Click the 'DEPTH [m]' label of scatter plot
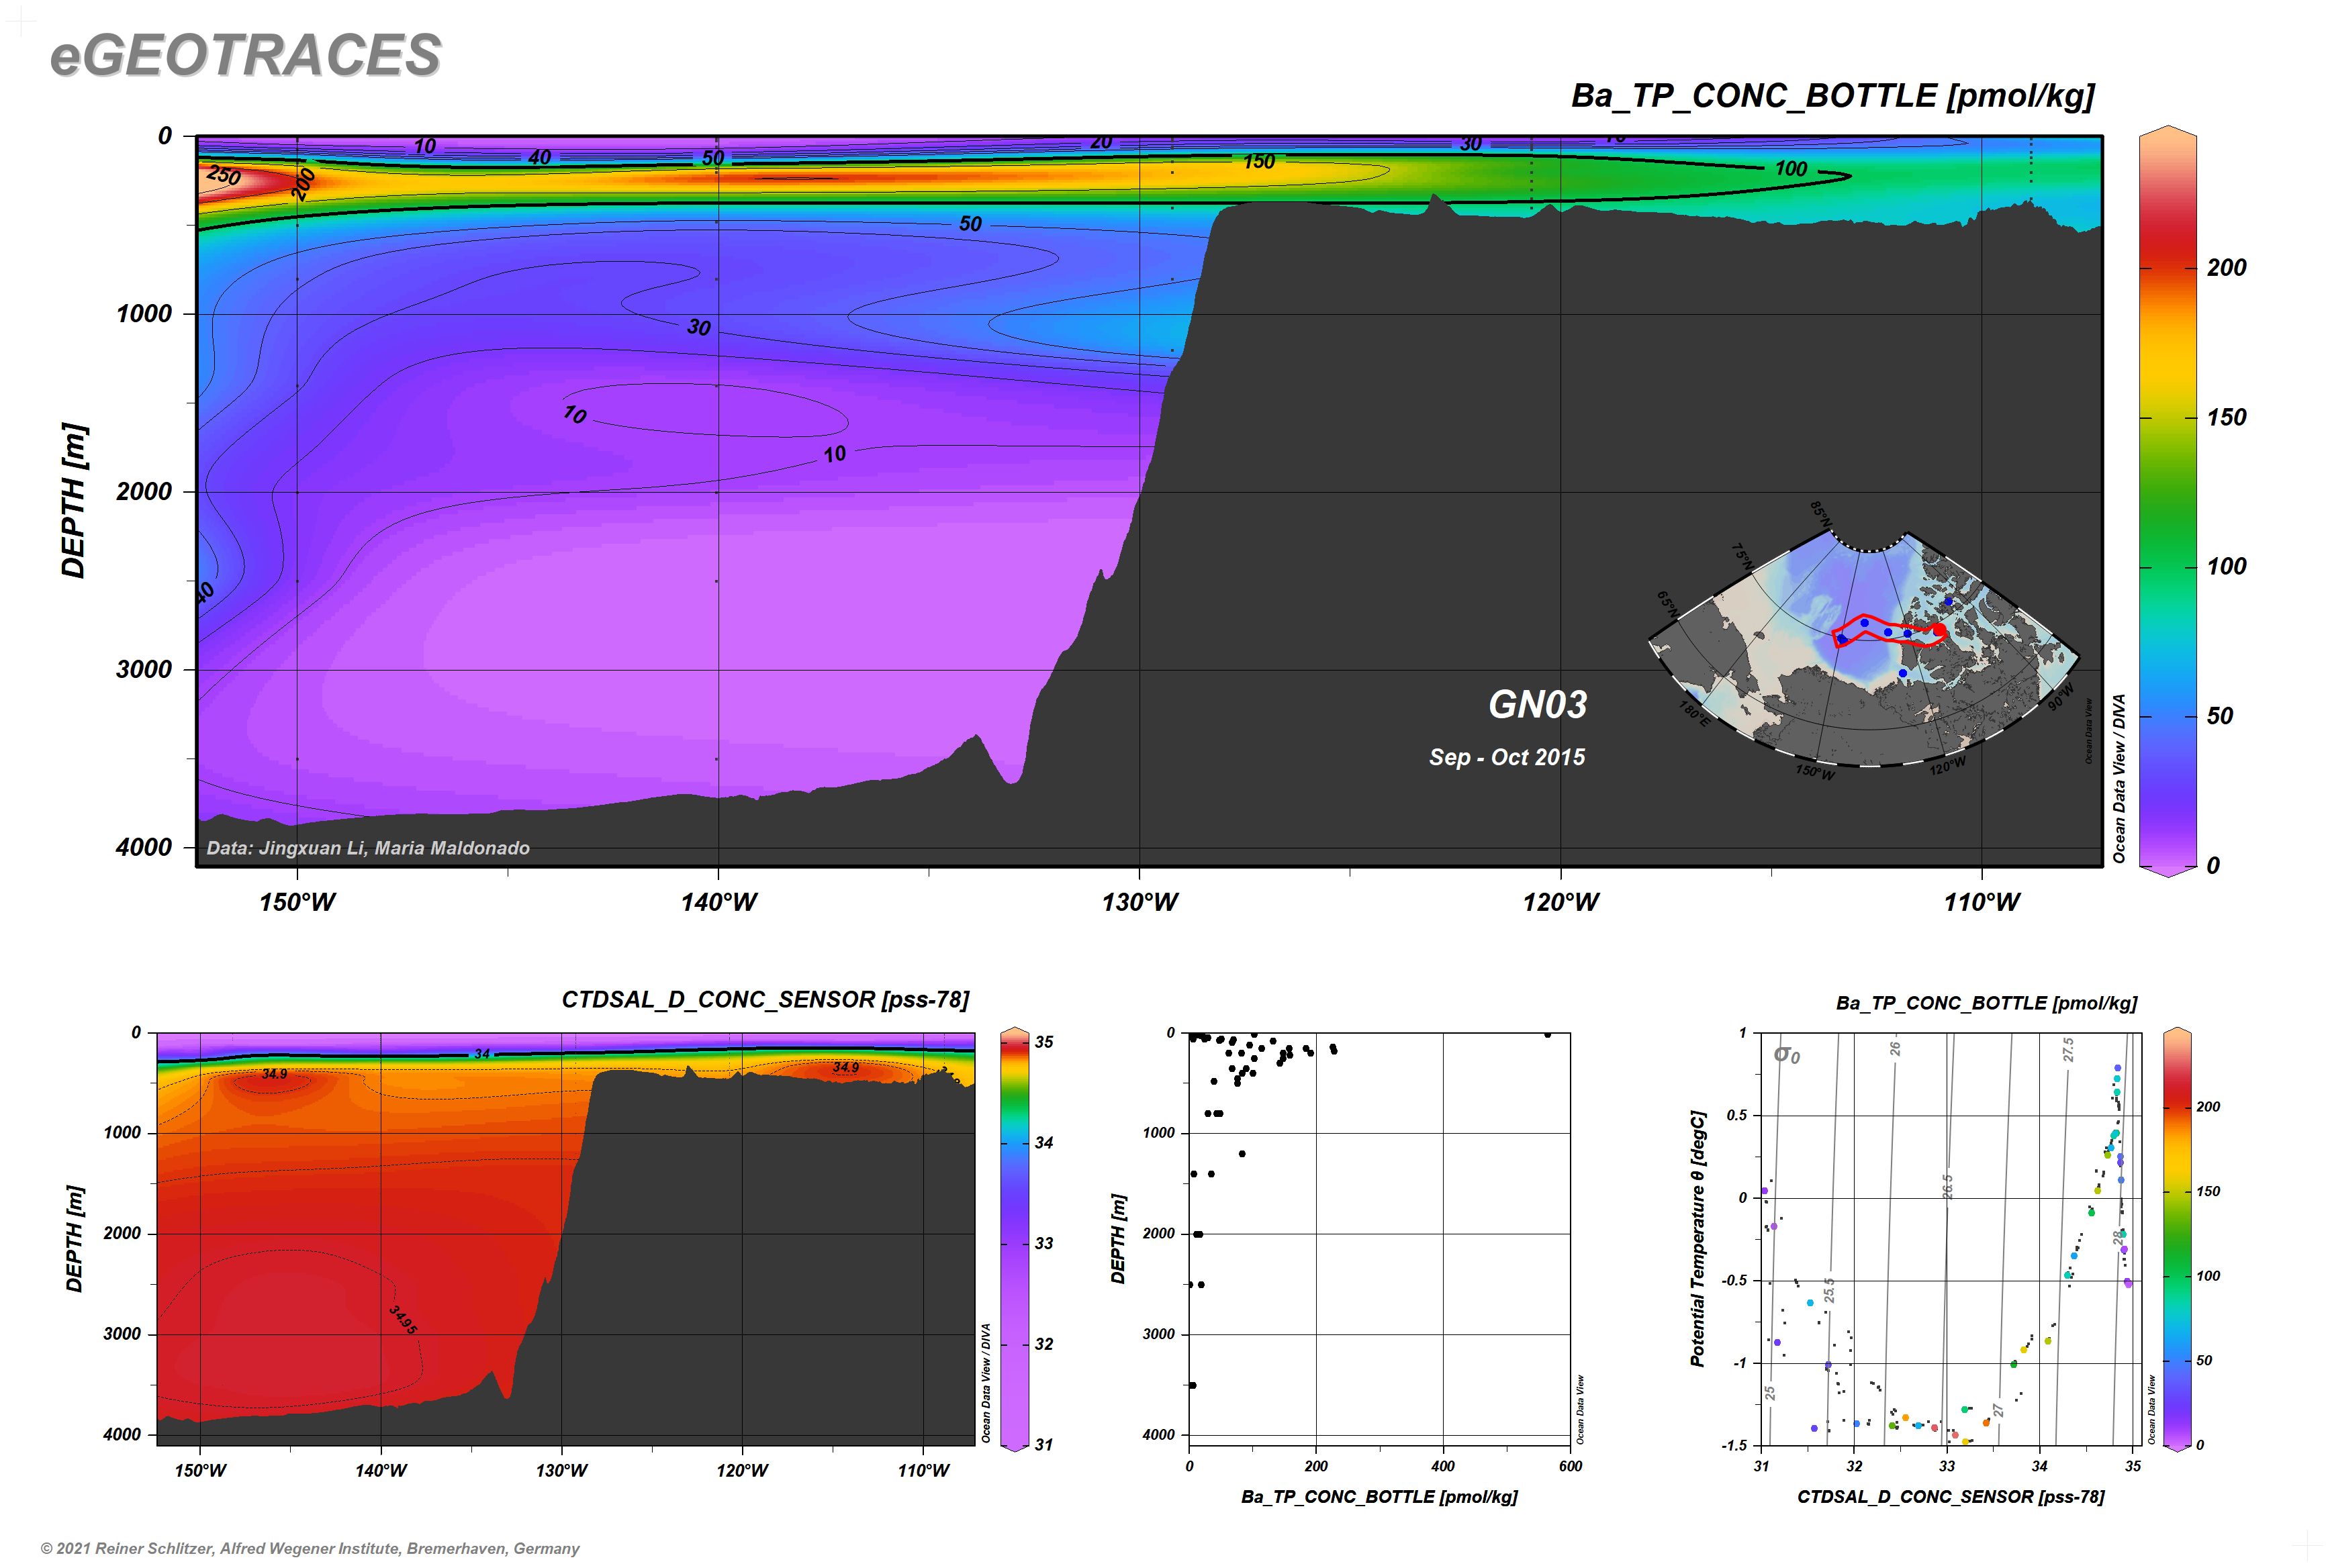 coord(1117,1238)
